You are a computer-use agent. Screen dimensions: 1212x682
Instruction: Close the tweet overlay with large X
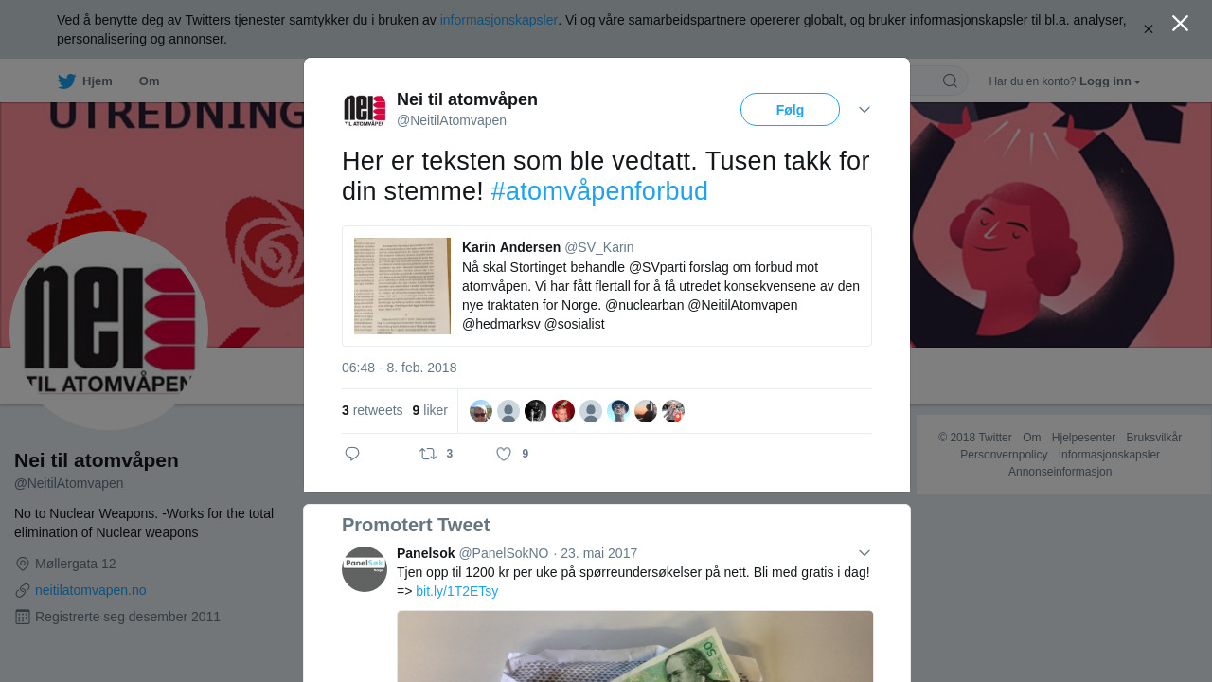tap(1180, 23)
